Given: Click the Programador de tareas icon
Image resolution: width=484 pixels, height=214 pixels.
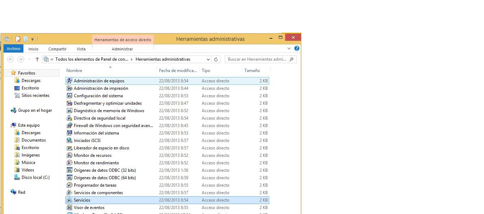Looking at the screenshot, I should [x=70, y=185].
